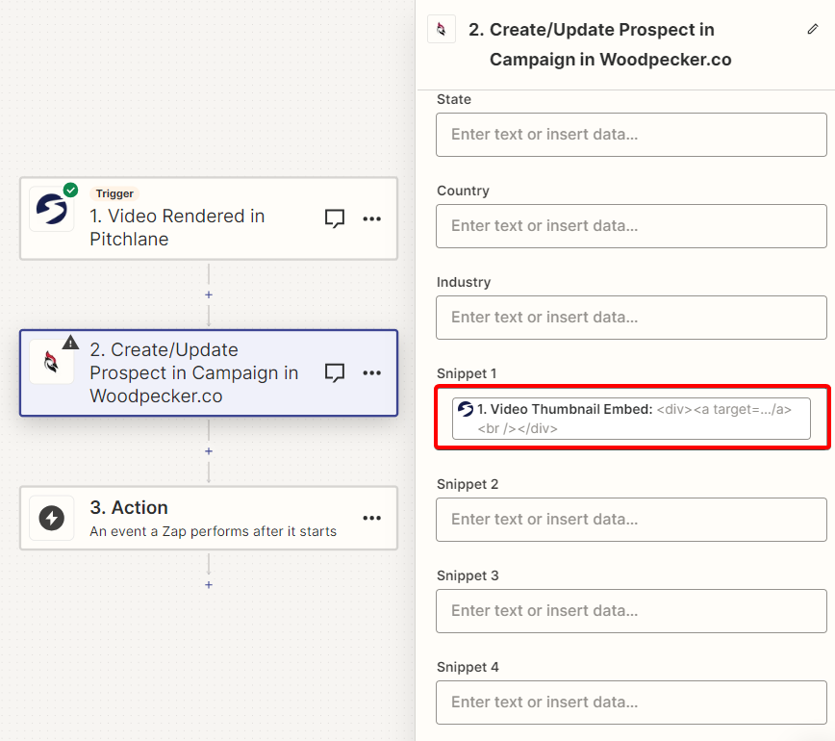This screenshot has height=741, width=835.
Task: Click the Industry input field
Action: pos(631,318)
